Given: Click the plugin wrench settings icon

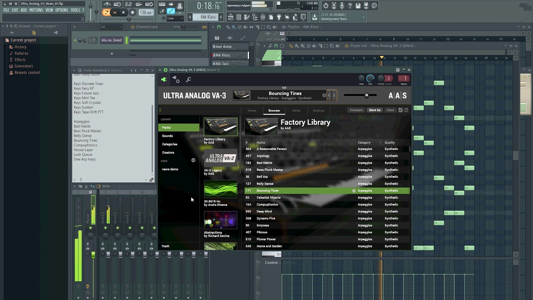Looking at the screenshot, I should pyautogui.click(x=188, y=80).
